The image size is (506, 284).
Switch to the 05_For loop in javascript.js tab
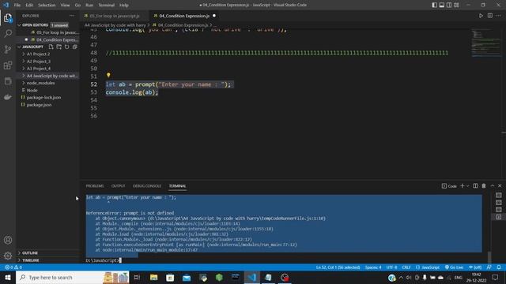click(114, 16)
